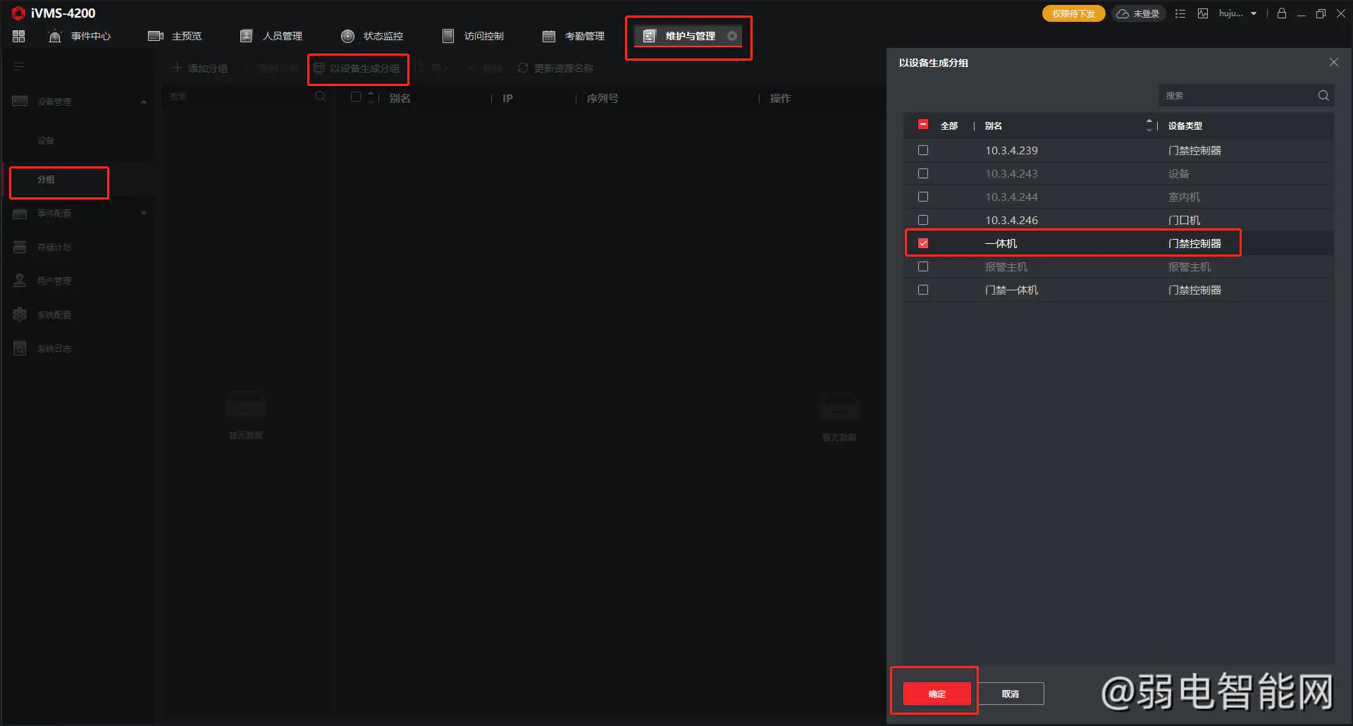Image resolution: width=1353 pixels, height=726 pixels.
Task: Switch to the Personnel Management (人员管理) tab
Action: pyautogui.click(x=271, y=36)
